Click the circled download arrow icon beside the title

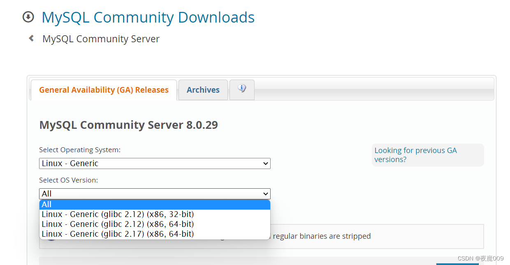pyautogui.click(x=28, y=17)
